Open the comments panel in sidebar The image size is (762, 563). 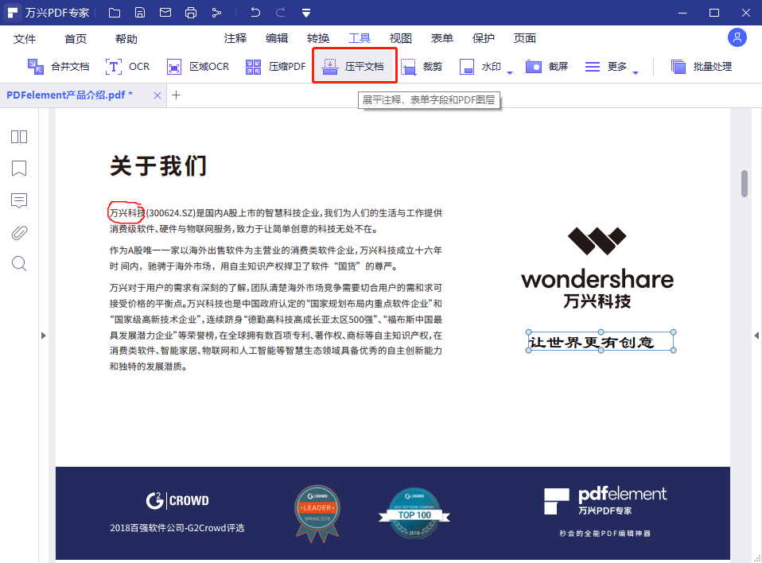(18, 200)
